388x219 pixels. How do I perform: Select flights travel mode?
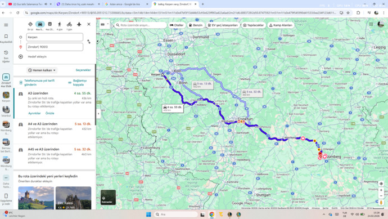pyautogui.click(x=79, y=24)
